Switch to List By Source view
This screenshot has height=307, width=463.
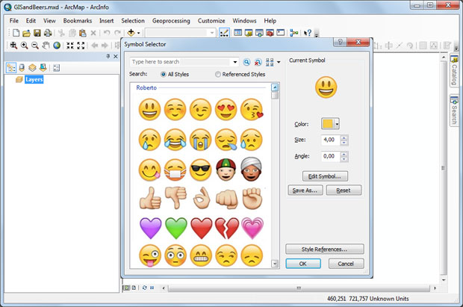(22, 68)
